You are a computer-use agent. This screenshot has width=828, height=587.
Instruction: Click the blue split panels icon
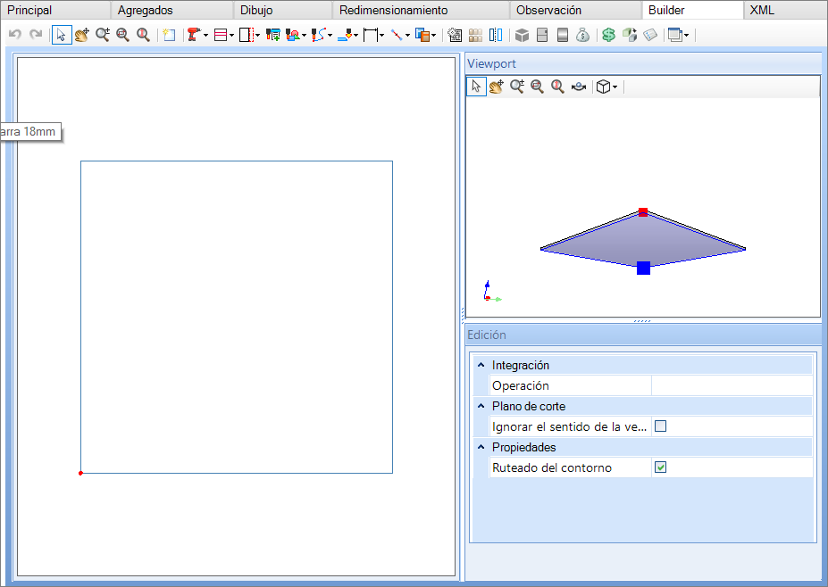click(x=496, y=35)
